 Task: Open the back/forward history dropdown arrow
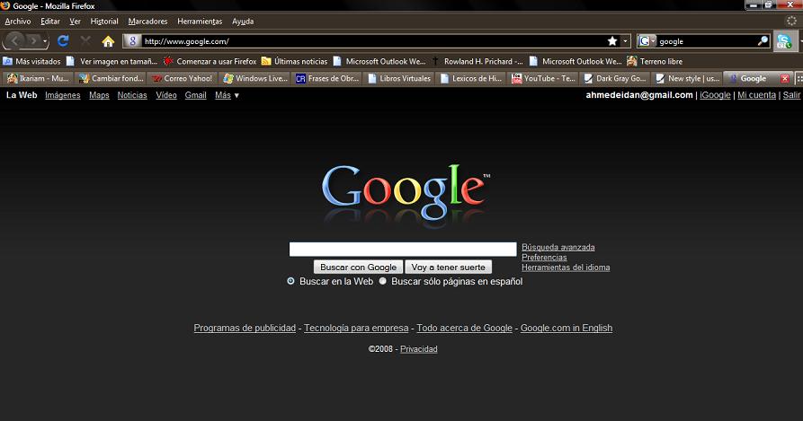[x=45, y=41]
